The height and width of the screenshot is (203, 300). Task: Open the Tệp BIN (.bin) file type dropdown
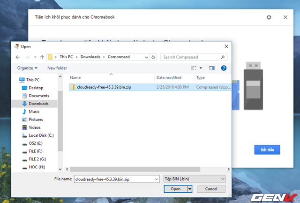[x=195, y=179]
